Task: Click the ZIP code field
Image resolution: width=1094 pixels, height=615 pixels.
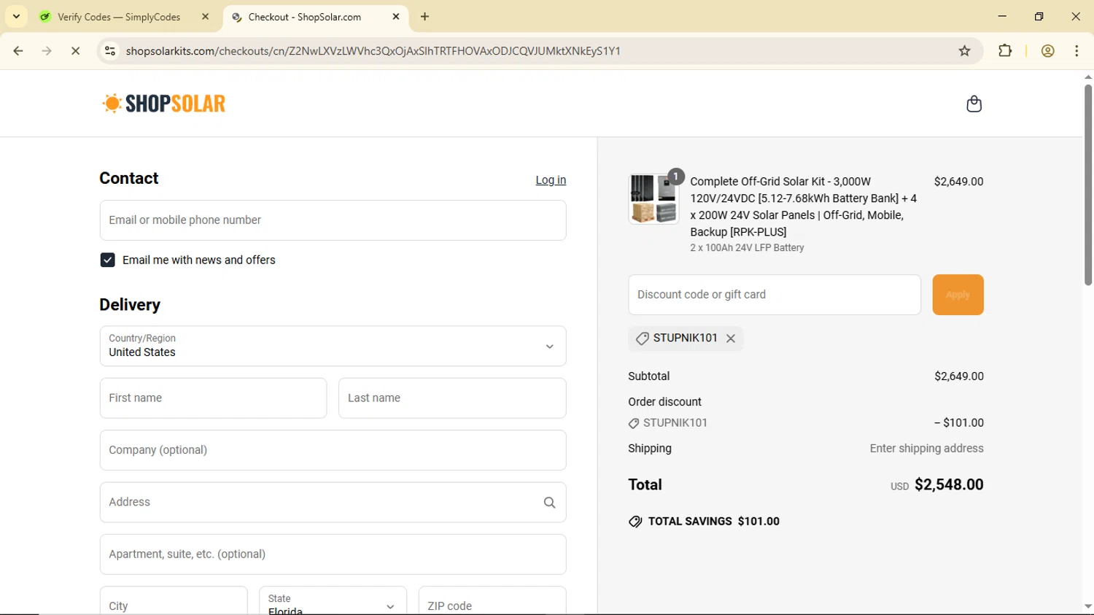Action: pyautogui.click(x=492, y=603)
